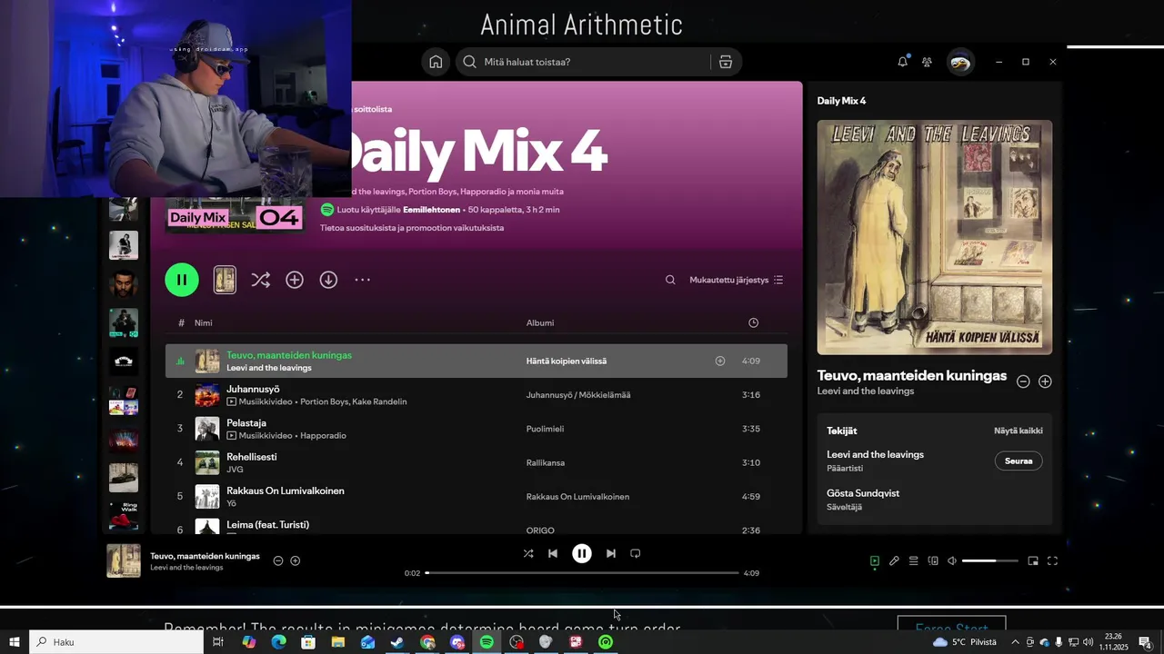
Task: Click now-playing cover thumbnail in bottom bar
Action: click(x=124, y=560)
